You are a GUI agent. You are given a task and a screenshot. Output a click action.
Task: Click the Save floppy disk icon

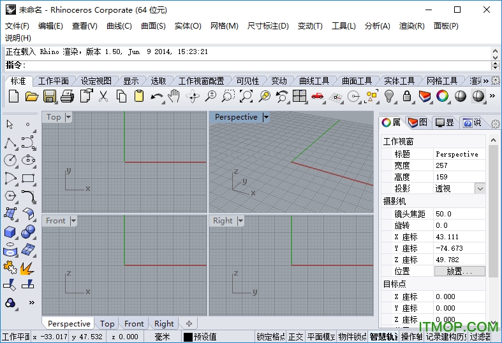coord(50,96)
